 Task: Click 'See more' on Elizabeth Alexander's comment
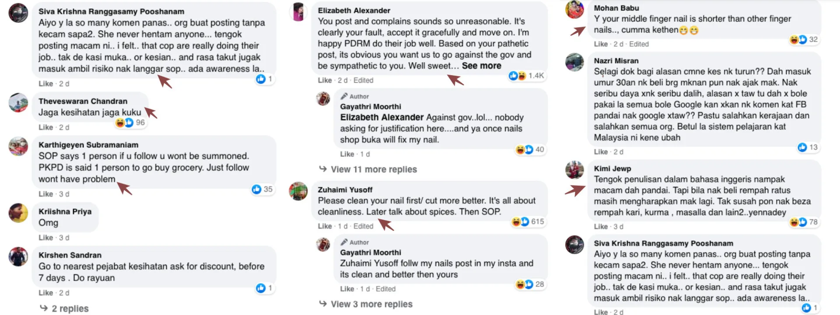click(x=481, y=66)
